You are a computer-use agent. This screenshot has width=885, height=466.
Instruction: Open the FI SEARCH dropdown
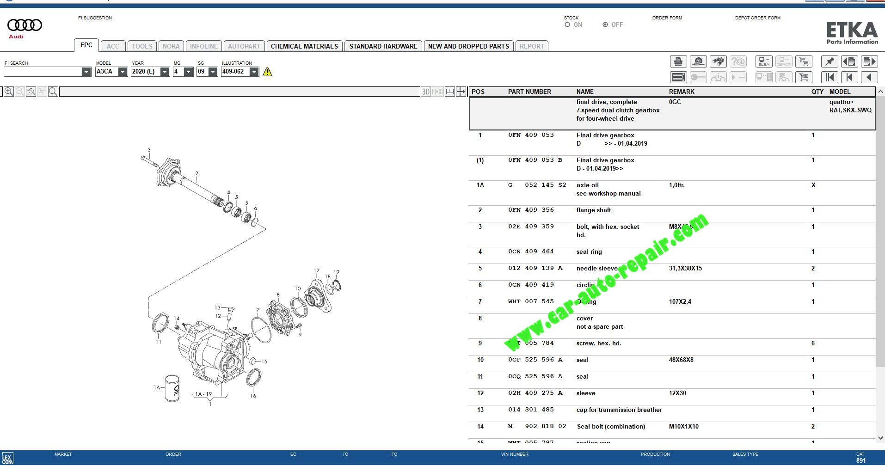pyautogui.click(x=86, y=72)
